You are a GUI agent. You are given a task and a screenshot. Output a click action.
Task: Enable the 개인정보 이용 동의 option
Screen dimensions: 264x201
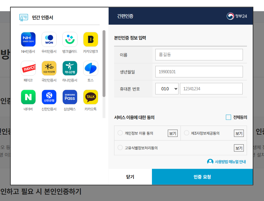click(x=120, y=133)
